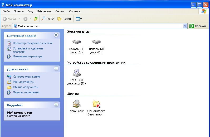The height and width of the screenshot is (137, 210).
Task: Open Общие документы link
Action: click(26, 87)
